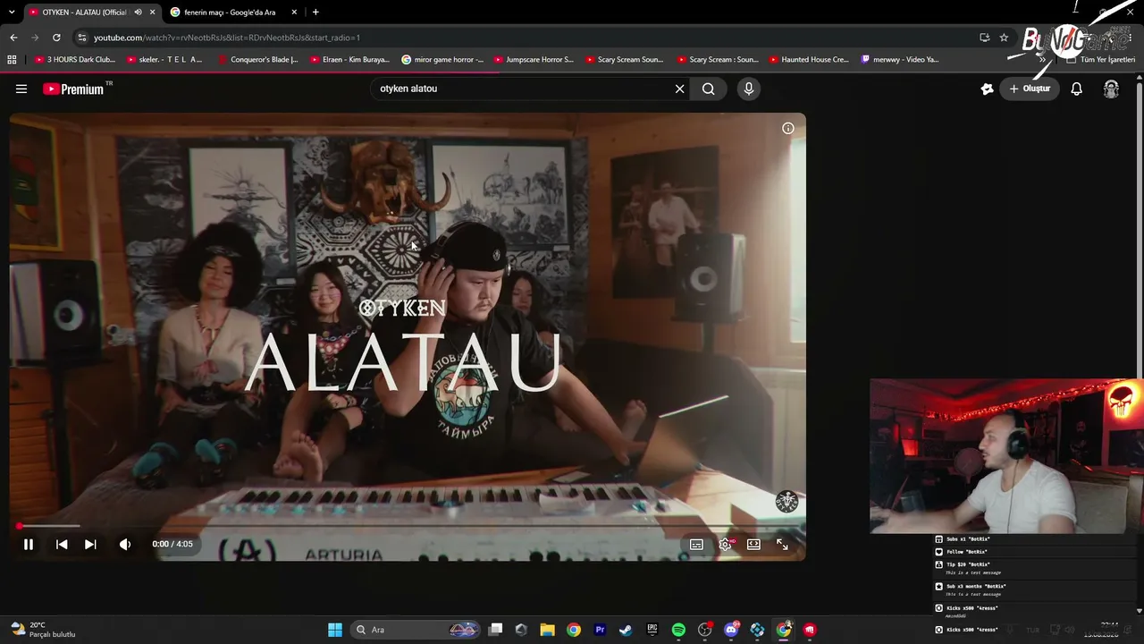The width and height of the screenshot is (1144, 644).
Task: Open Discord from the taskbar
Action: tap(731, 630)
